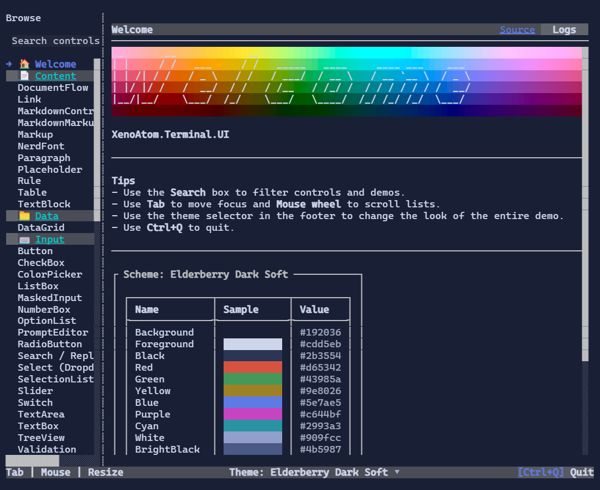Image resolution: width=600 pixels, height=490 pixels.
Task: Open the MaskedInput demo
Action: (50, 298)
